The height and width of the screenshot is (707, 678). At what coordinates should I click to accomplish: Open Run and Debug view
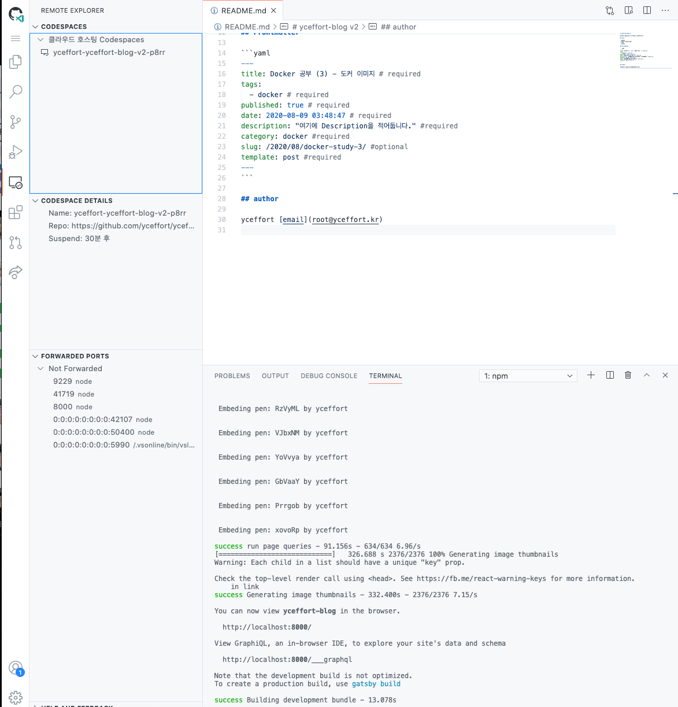click(16, 152)
